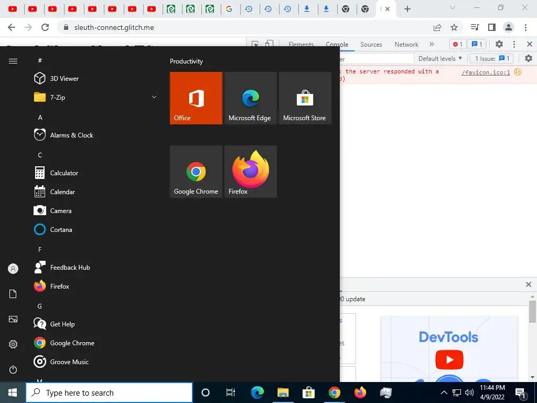Switch to the Network tab in DevTools
This screenshot has width=537, height=403.
406,45
